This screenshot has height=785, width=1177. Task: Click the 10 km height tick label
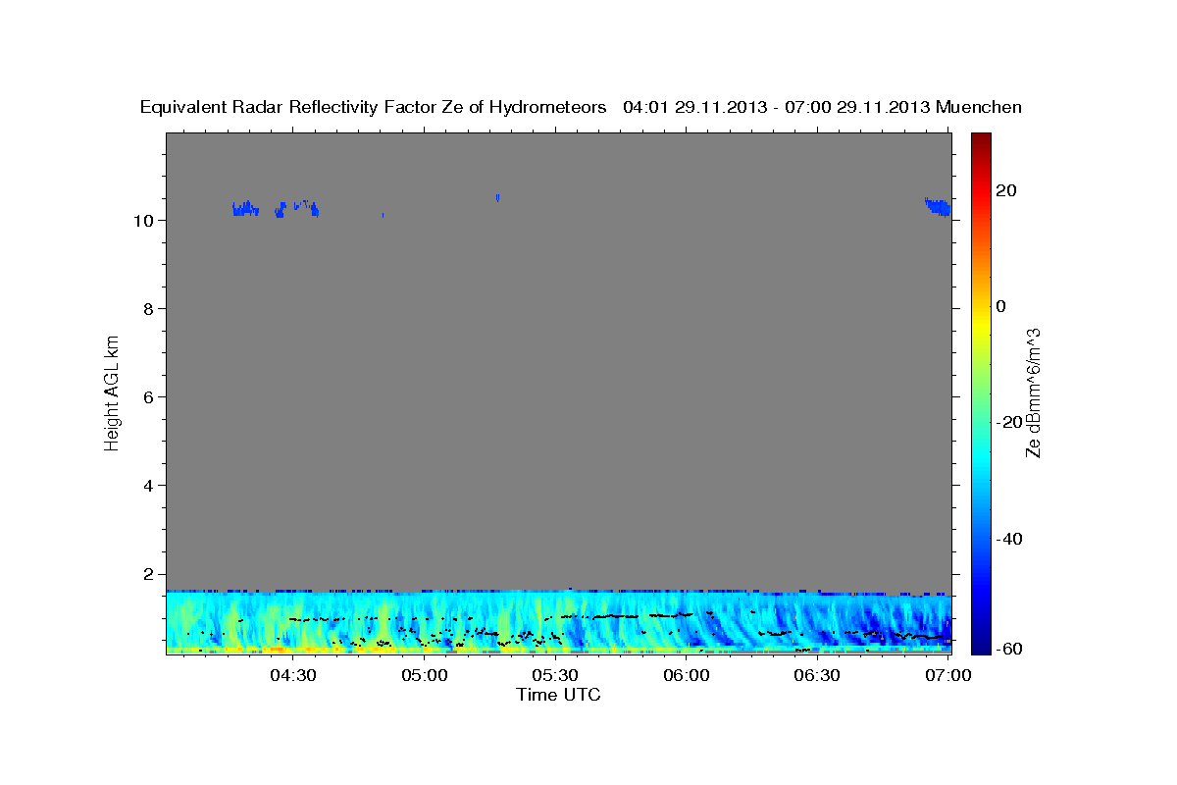[x=144, y=220]
